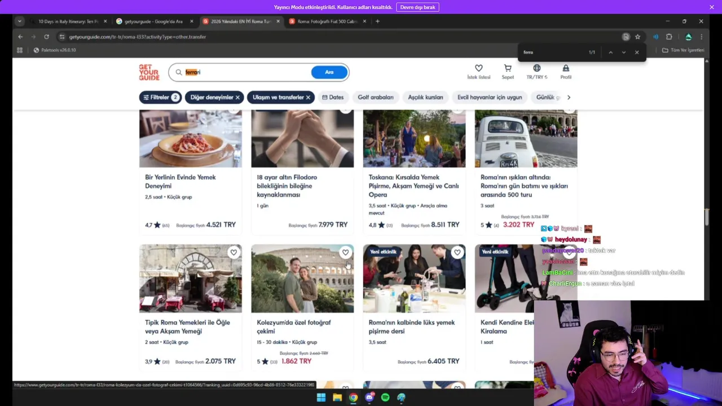This screenshot has height=406, width=722.
Task: Open the paint palette app in taskbar
Action: point(401,398)
